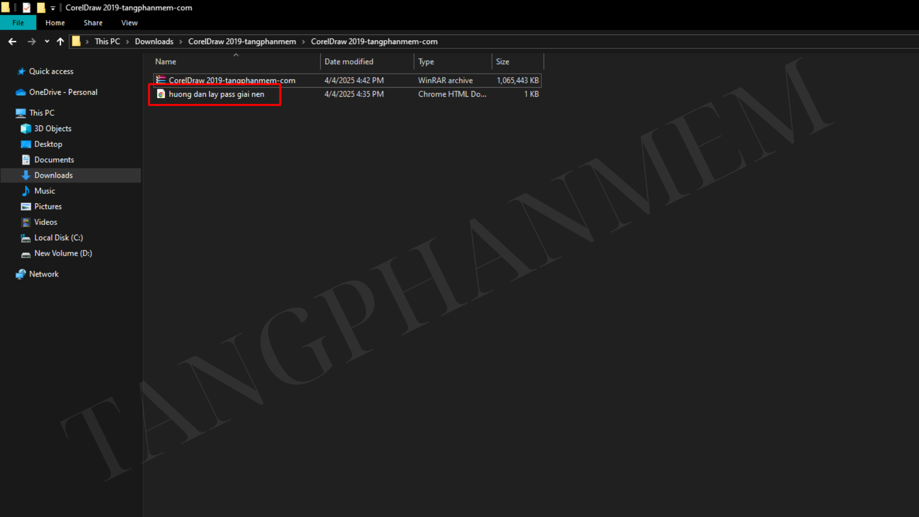Click the Chrome HTML file icon

pos(161,94)
